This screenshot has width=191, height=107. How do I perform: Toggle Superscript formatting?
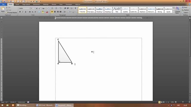tap(35, 12)
